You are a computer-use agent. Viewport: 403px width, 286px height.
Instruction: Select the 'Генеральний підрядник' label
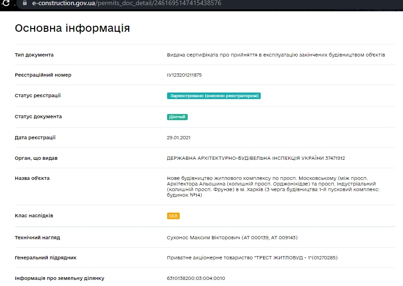pyautogui.click(x=45, y=258)
